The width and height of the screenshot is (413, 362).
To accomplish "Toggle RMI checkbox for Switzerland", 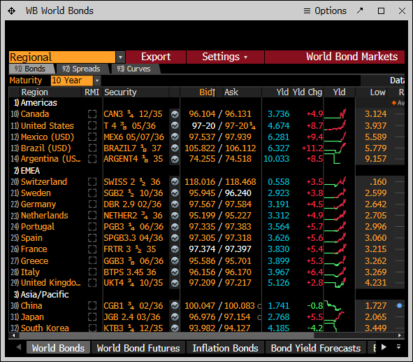I will pyautogui.click(x=92, y=182).
